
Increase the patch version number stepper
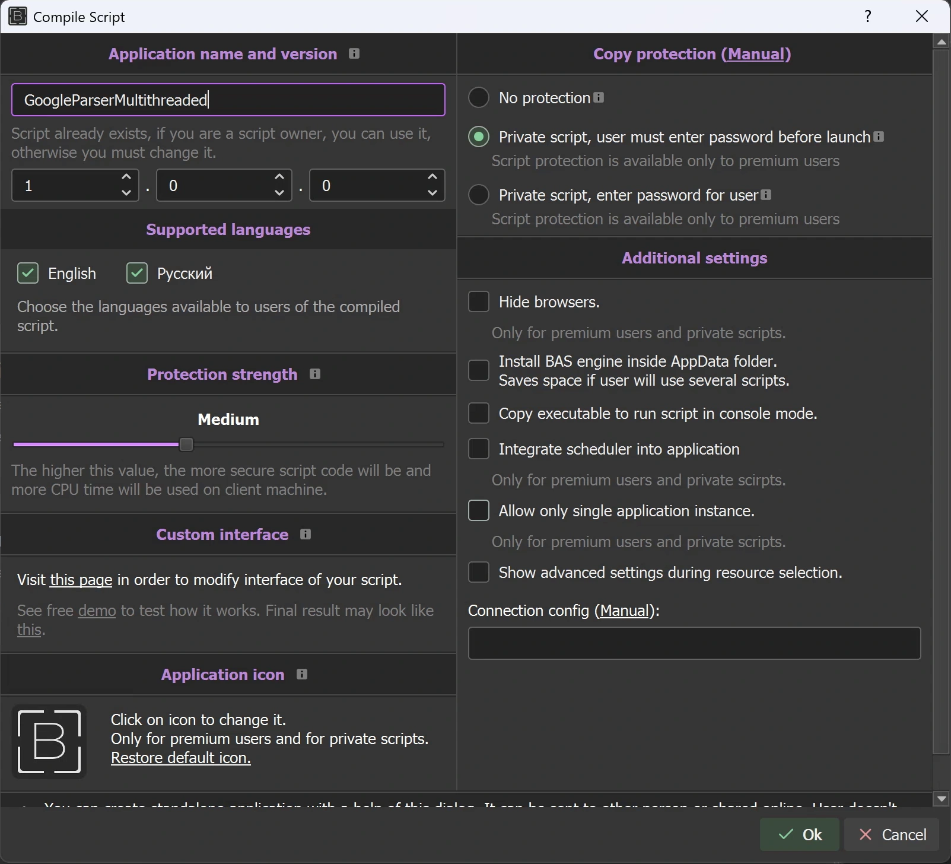point(432,177)
